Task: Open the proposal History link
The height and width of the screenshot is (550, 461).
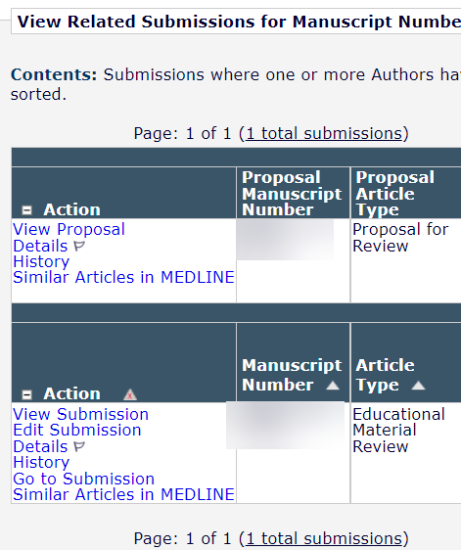Action: 41,261
